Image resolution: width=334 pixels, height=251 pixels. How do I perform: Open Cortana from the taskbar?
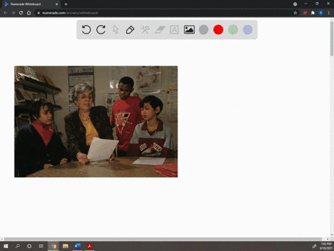[x=29, y=246]
